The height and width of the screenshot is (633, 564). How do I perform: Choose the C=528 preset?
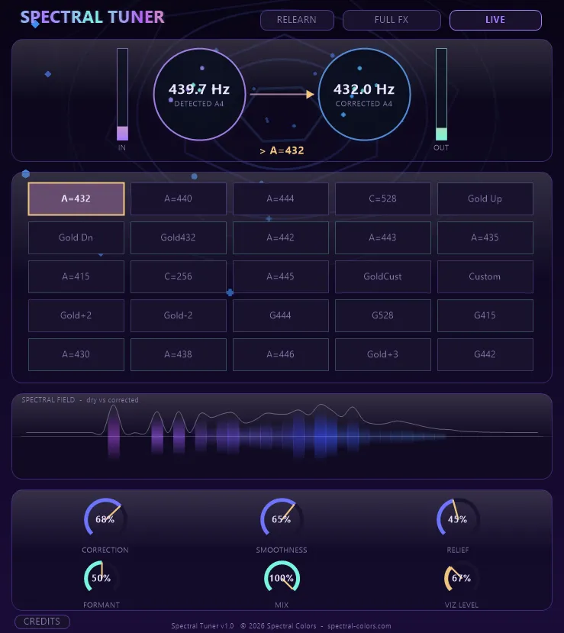click(383, 199)
